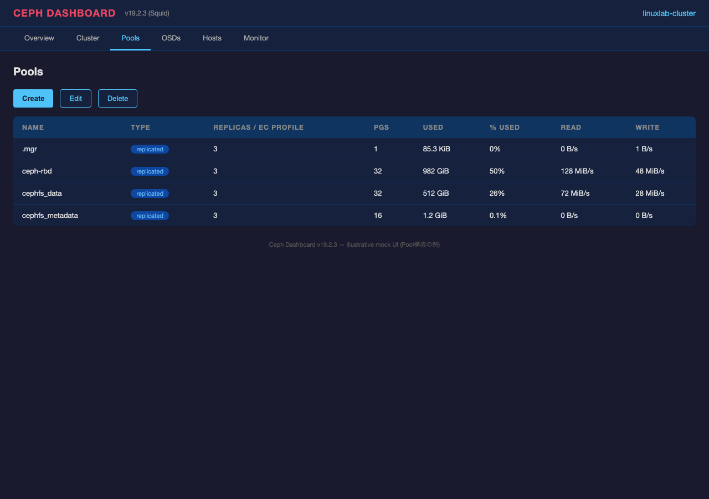Click the CEPH DASHBOARD logo title
709x499 pixels.
tap(64, 13)
